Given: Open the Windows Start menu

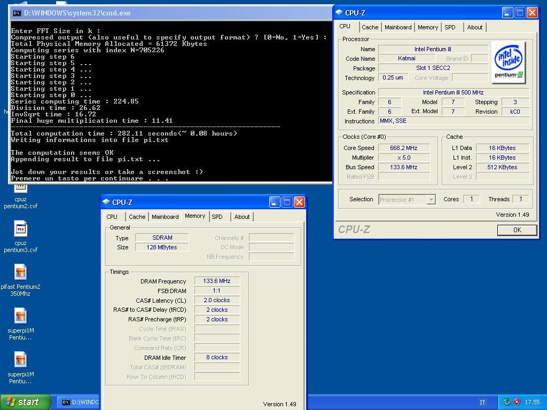Looking at the screenshot, I should (25, 402).
